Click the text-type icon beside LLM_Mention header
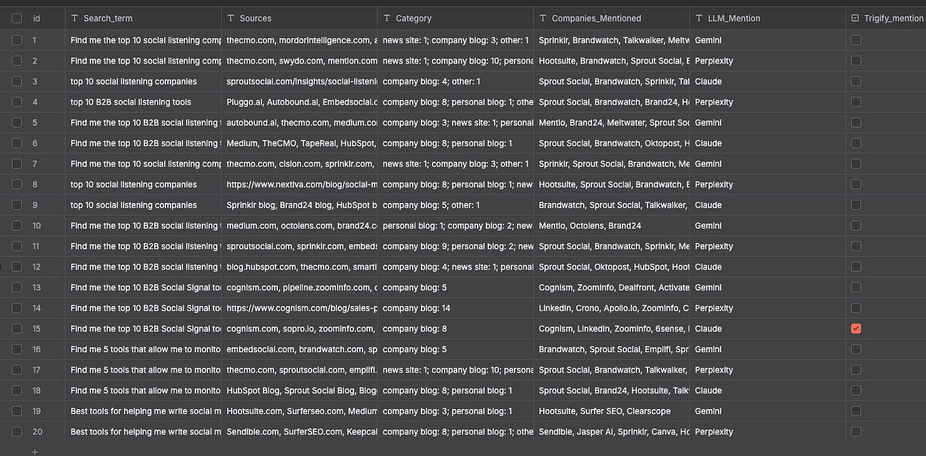The width and height of the screenshot is (926, 456). tap(700, 18)
